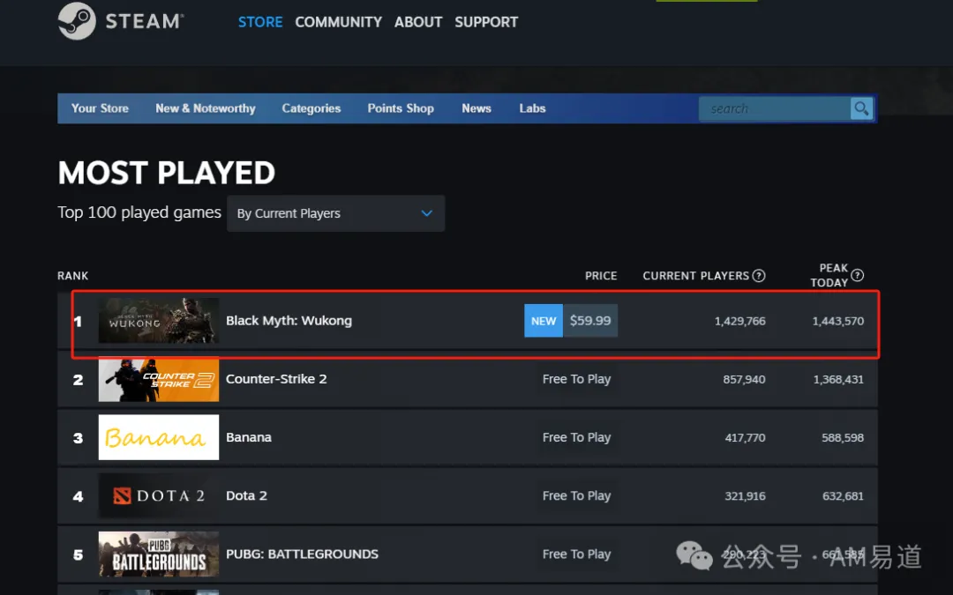The width and height of the screenshot is (953, 595).
Task: Click Free To Play for Banana
Action: [577, 437]
